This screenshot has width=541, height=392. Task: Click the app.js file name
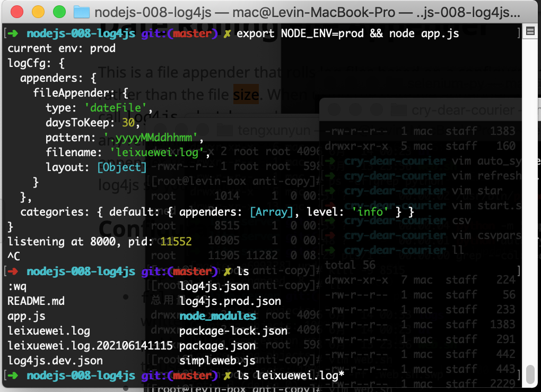(27, 316)
